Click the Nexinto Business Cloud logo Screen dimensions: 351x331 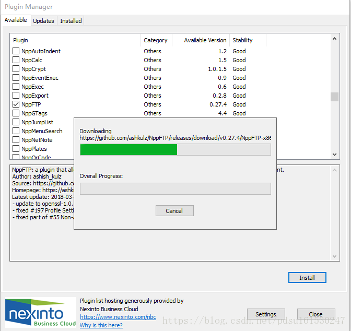coord(41,312)
